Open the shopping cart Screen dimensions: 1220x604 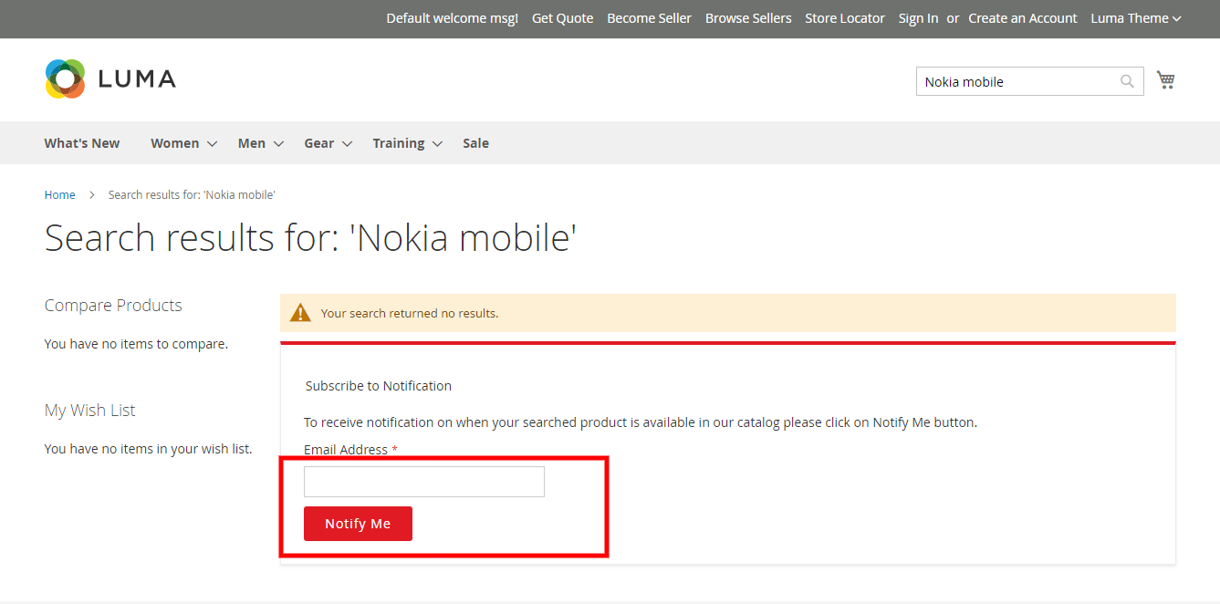[1165, 80]
